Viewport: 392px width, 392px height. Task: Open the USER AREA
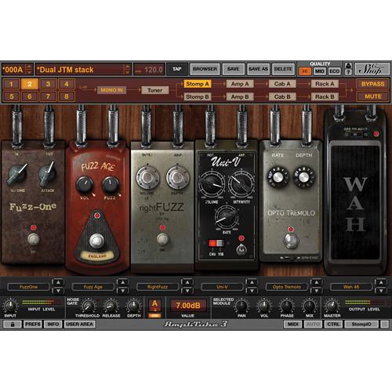[79, 325]
